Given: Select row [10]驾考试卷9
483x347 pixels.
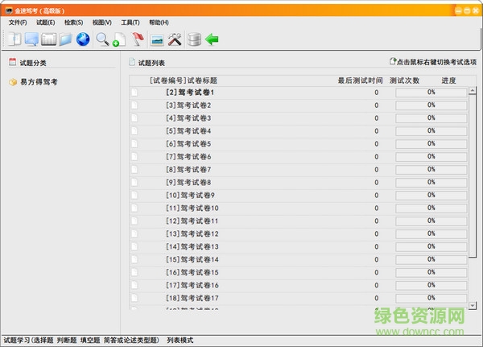Looking at the screenshot, I should [x=299, y=195].
